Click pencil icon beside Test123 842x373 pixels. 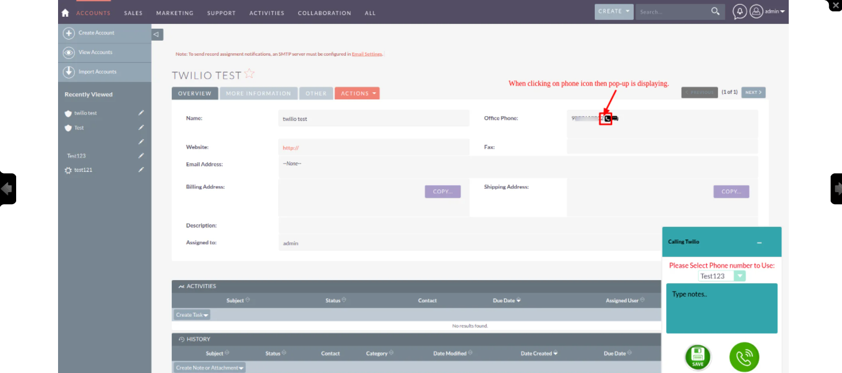pos(141,156)
